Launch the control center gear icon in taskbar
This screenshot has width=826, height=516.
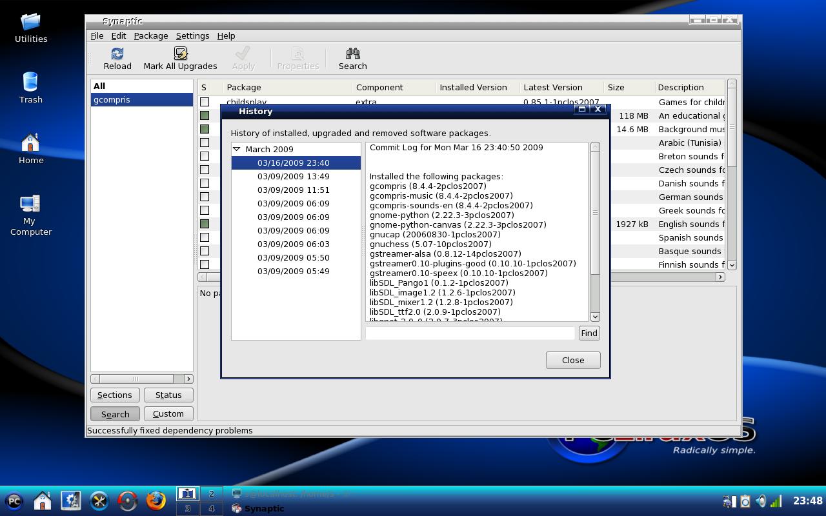71,501
